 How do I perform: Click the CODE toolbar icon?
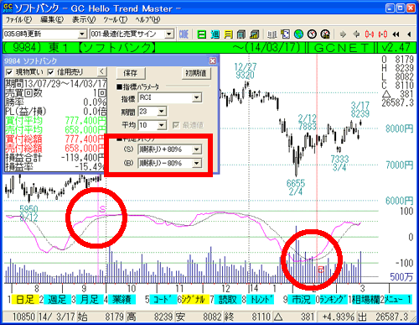pos(184,34)
